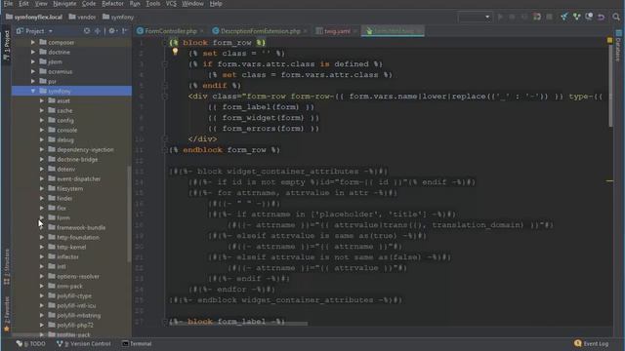Screen dimensions: 625x351
Task: Click the Run with Coverage icon
Action: tap(524, 17)
